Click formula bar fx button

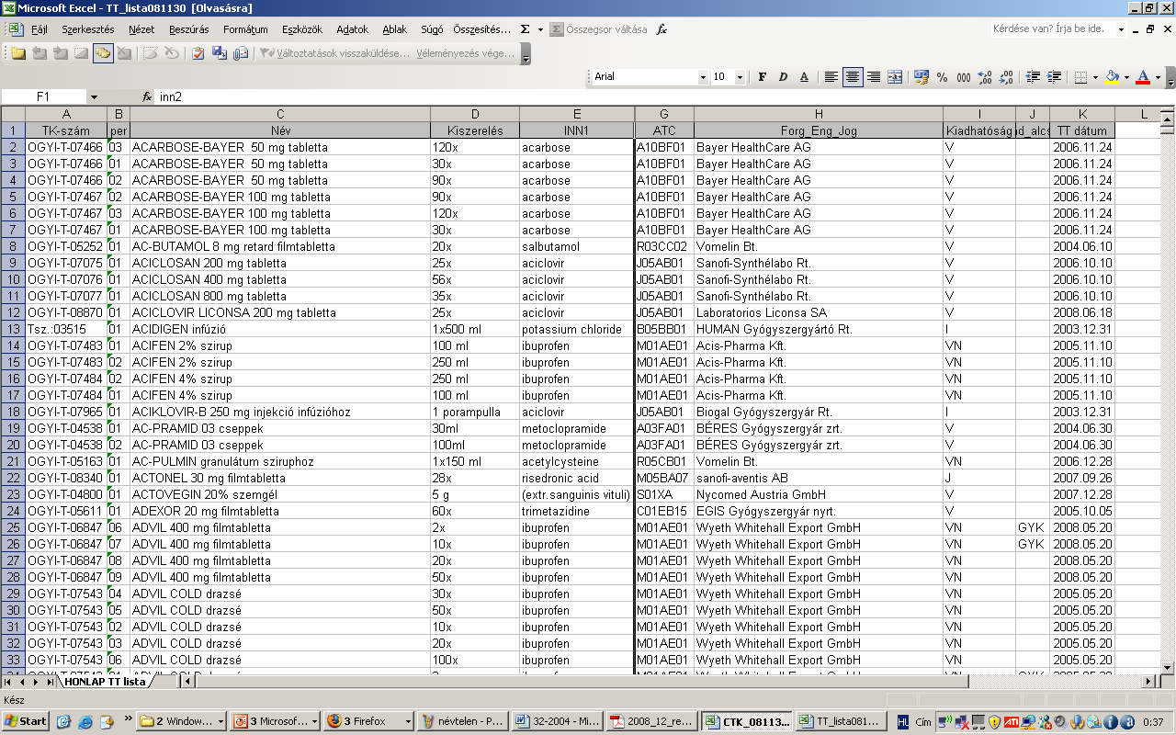147,96
